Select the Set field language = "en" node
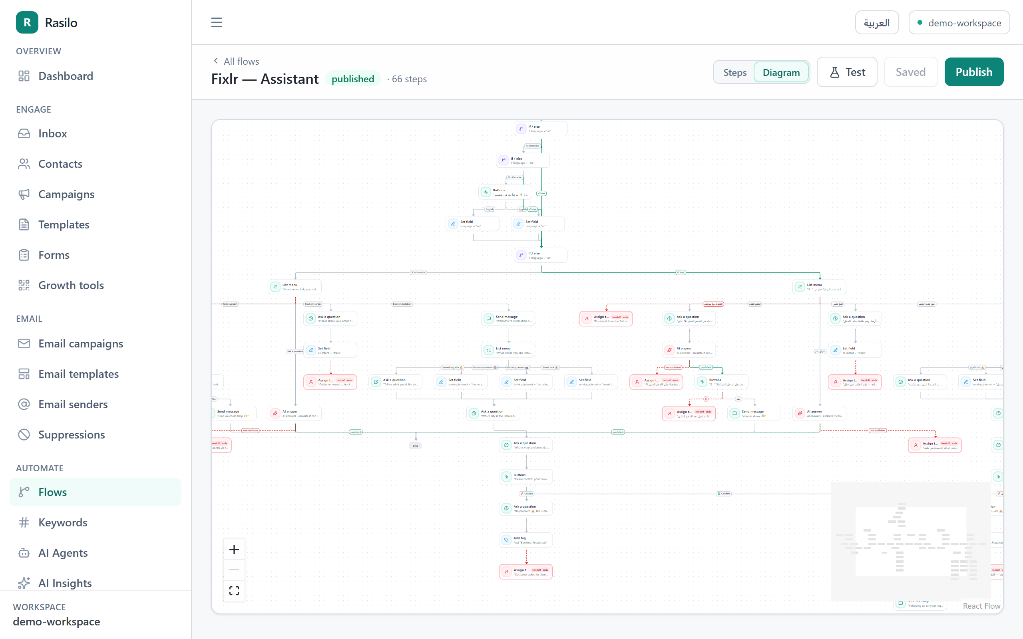This screenshot has width=1023, height=639. pyautogui.click(x=473, y=224)
